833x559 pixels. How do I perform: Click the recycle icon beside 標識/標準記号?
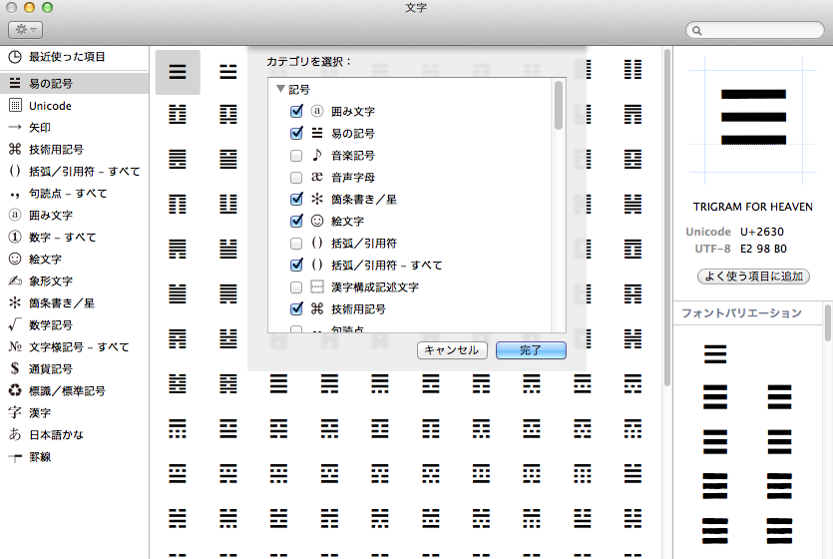click(x=15, y=390)
